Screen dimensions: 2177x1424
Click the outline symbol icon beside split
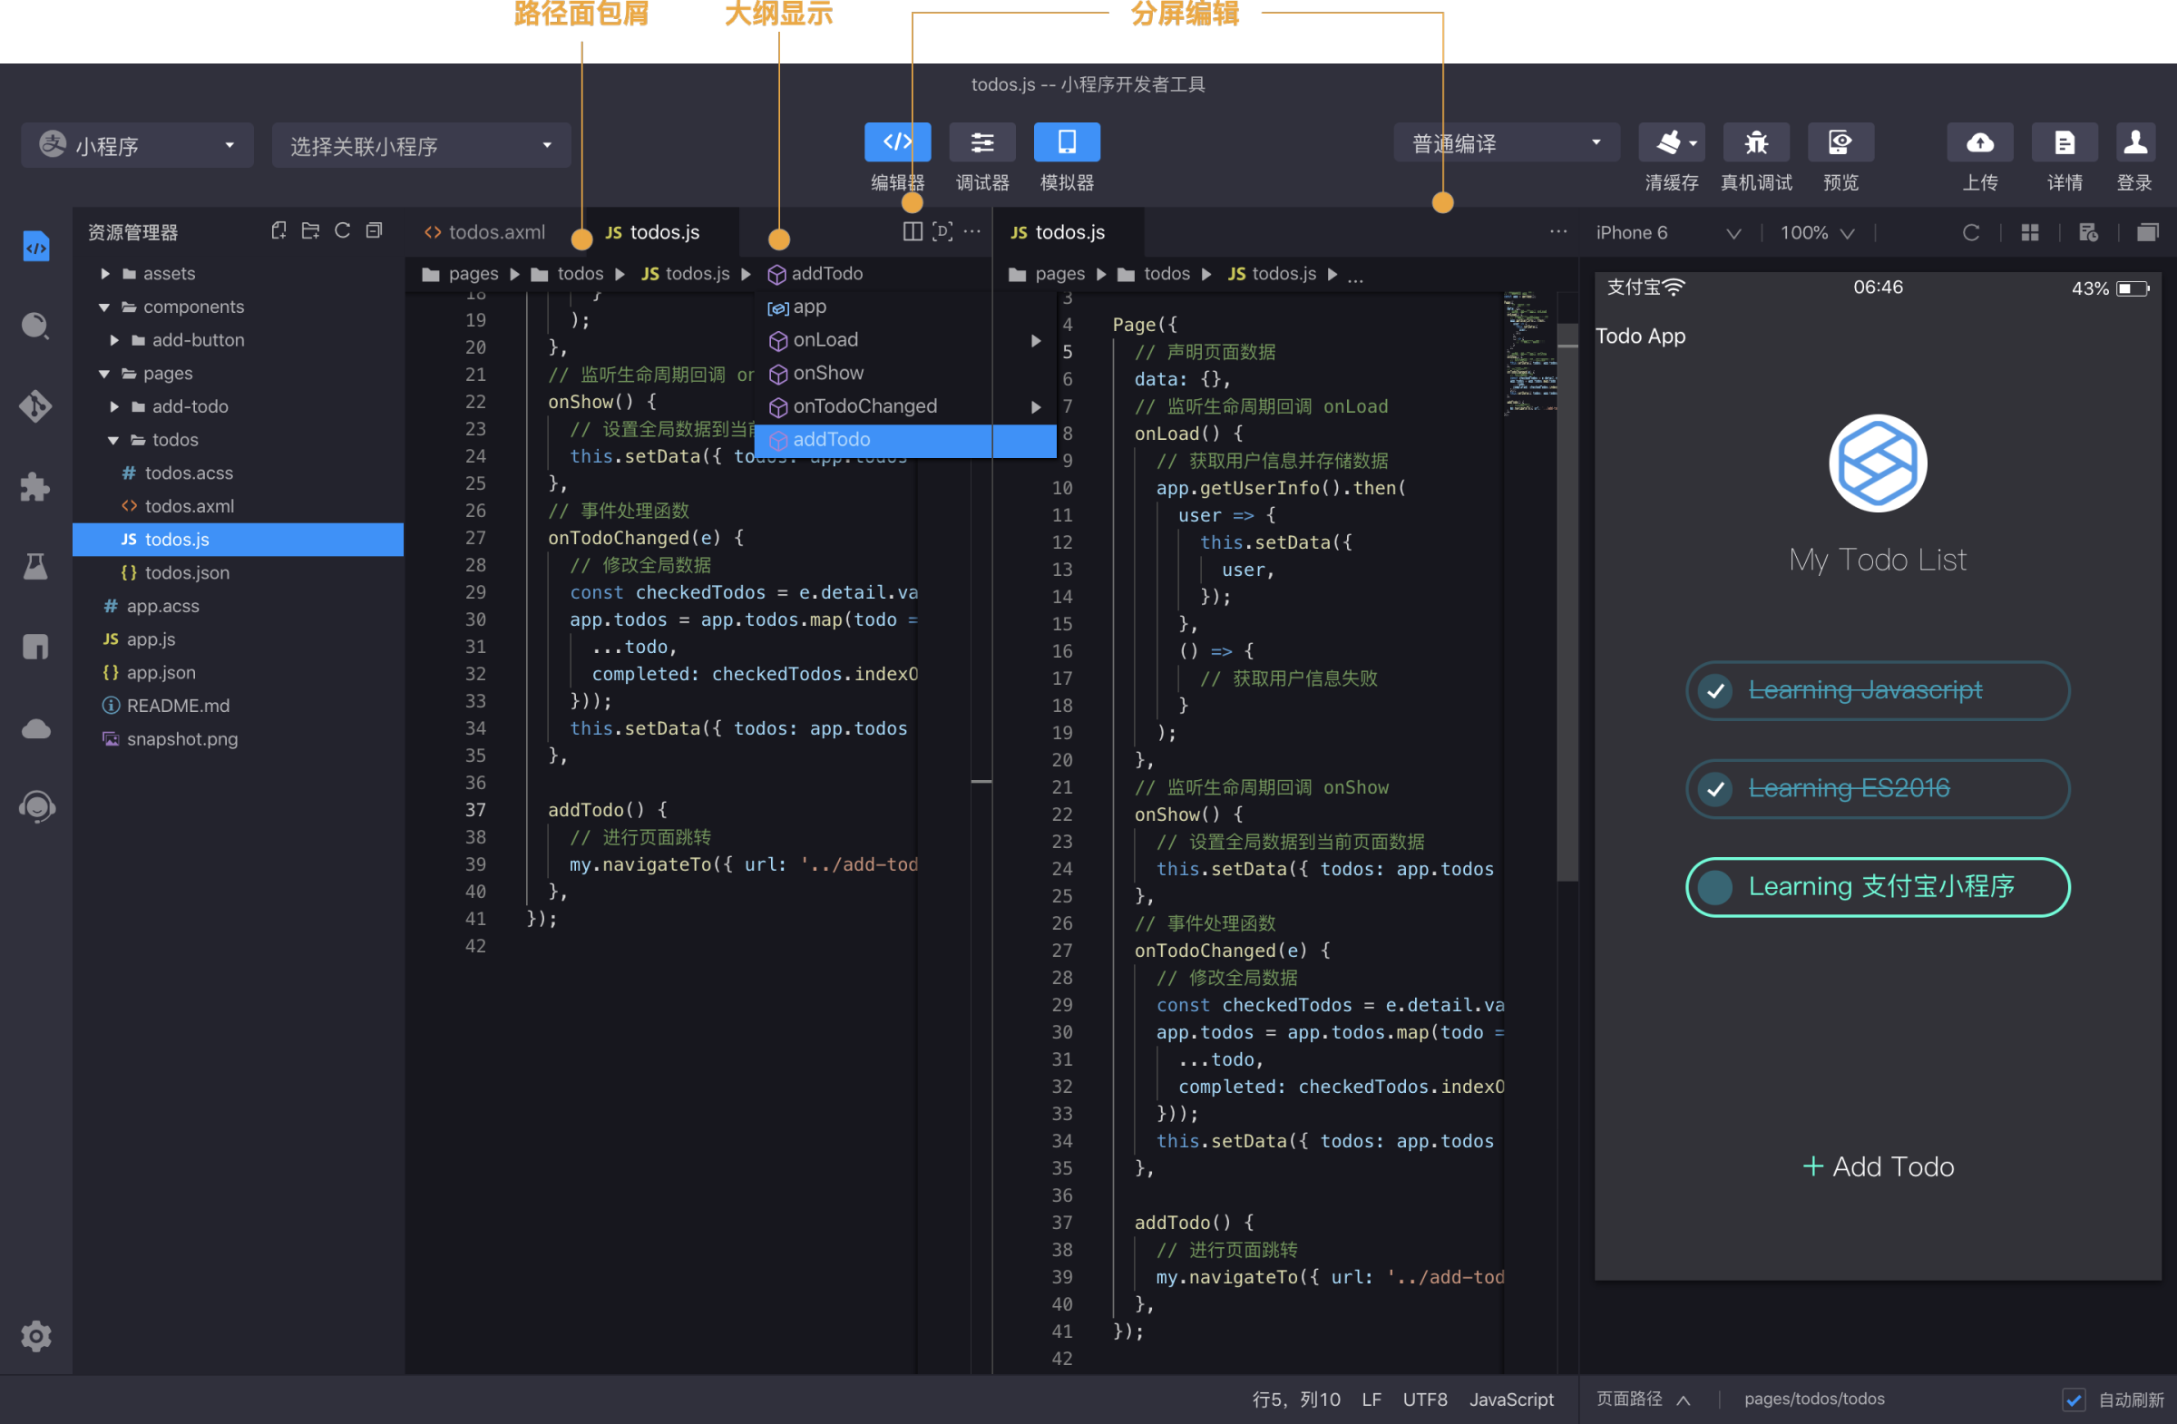[942, 231]
